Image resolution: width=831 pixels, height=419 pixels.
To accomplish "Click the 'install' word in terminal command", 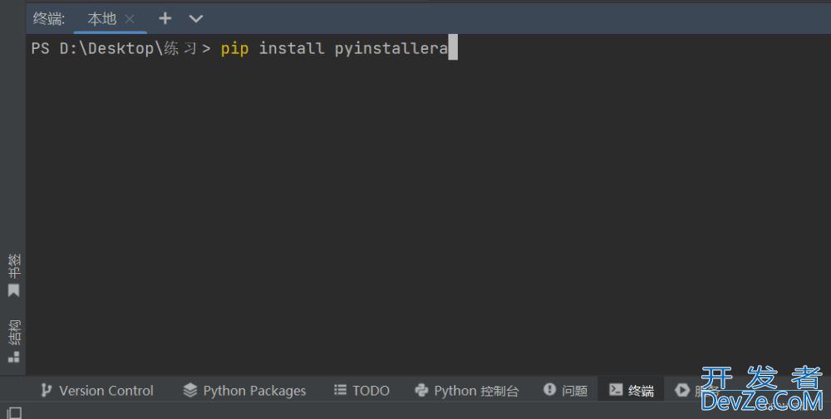I will point(292,48).
